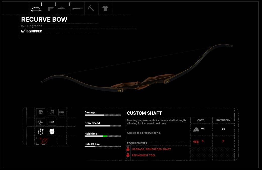Click the red resource cost icon
The image size is (262, 170).
coord(196,142)
